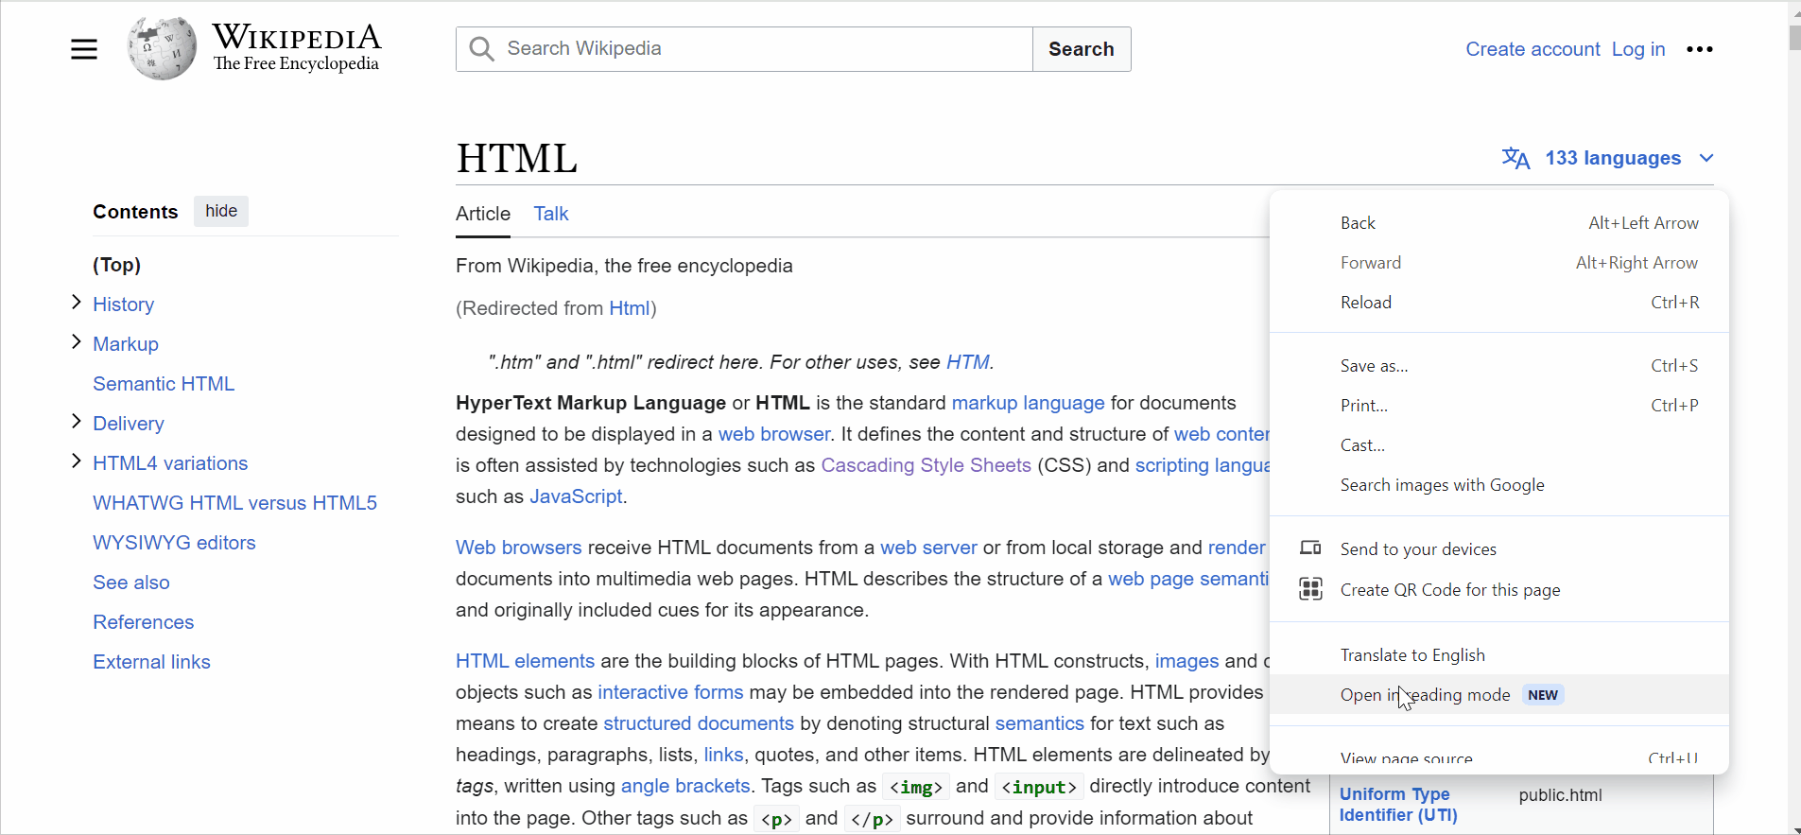Click the NEW badge on reading mode
Viewport: 1801px width, 835px height.
(1543, 695)
